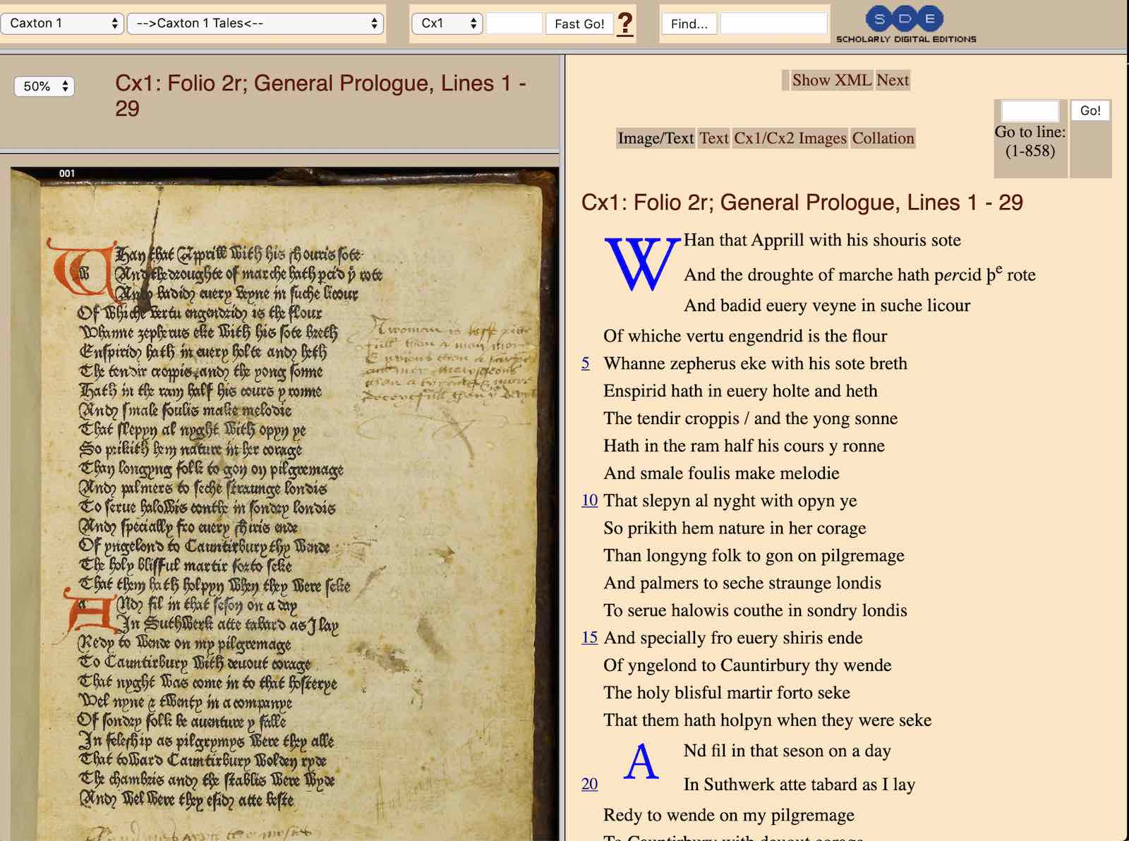Click the Find... button

689,24
